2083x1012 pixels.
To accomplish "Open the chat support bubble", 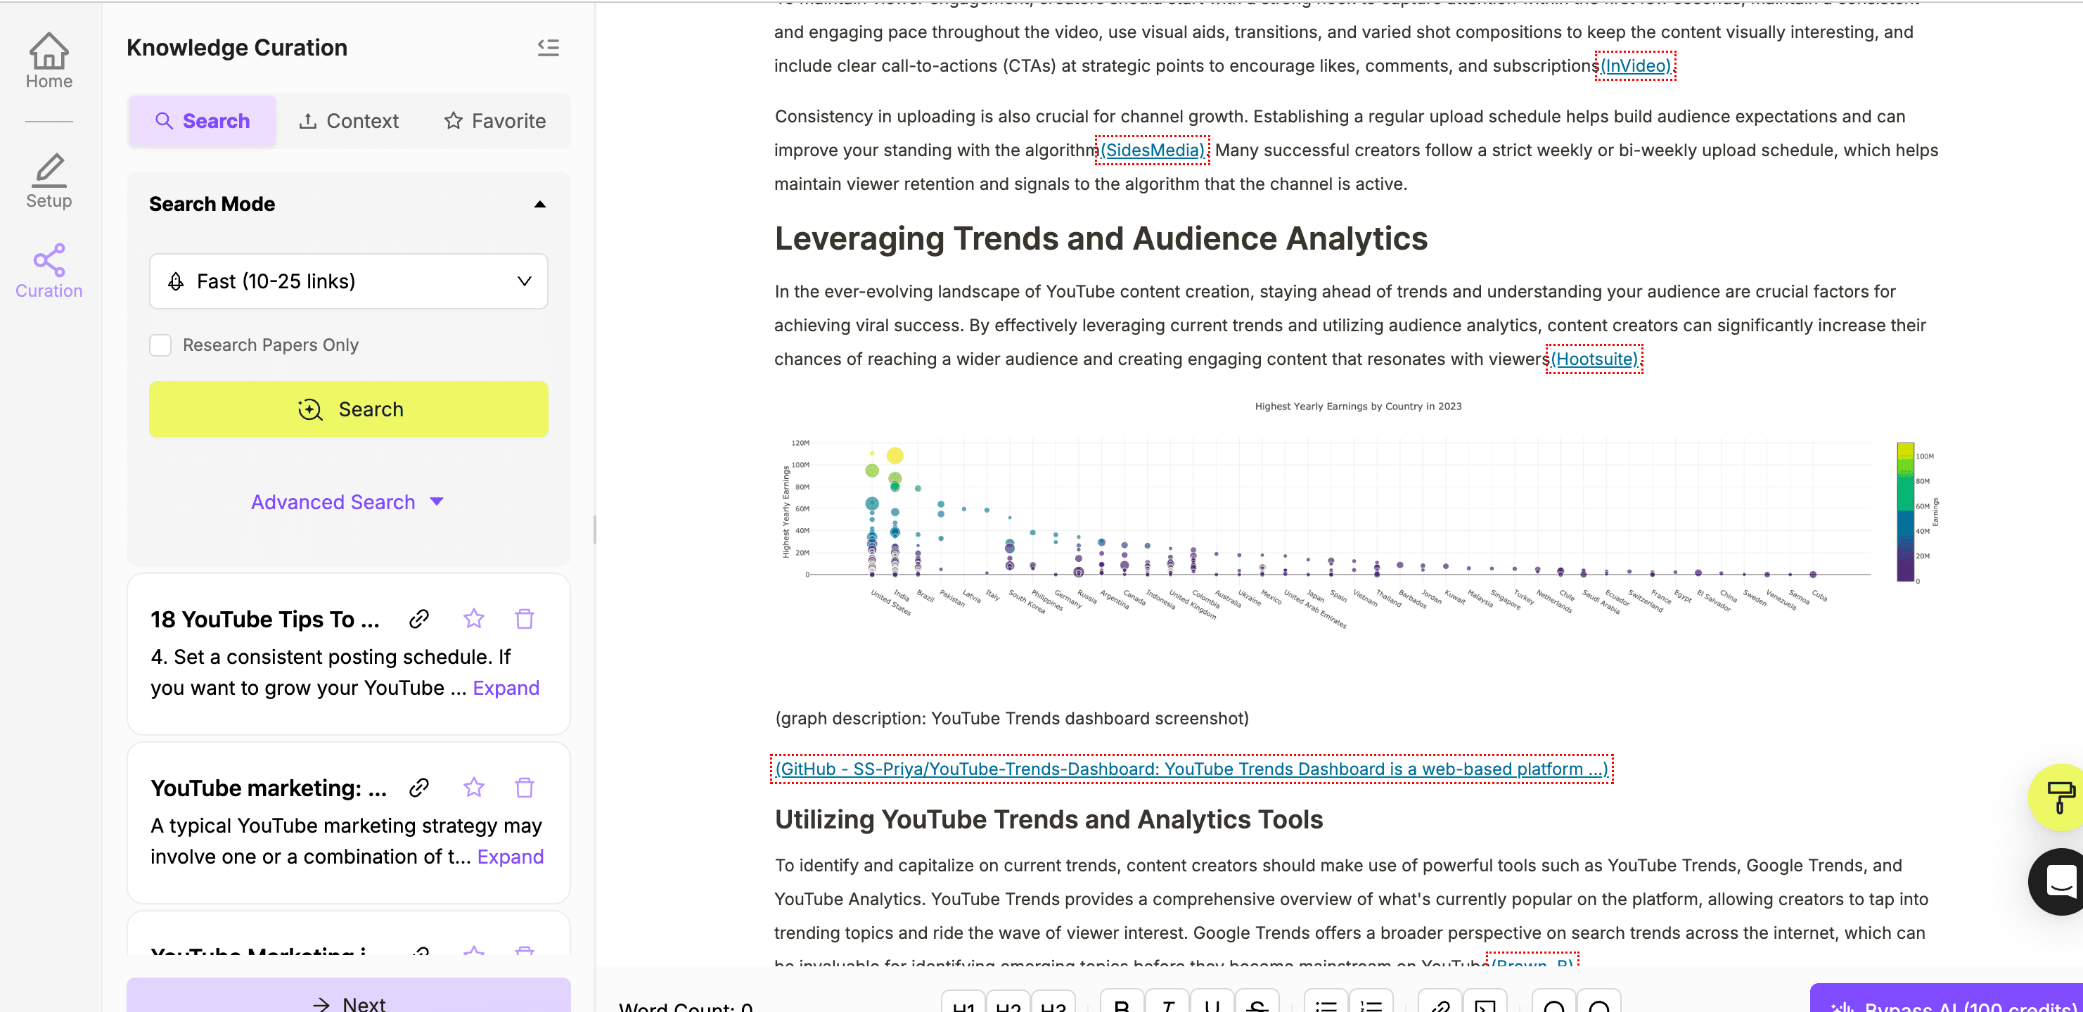I will (x=2060, y=881).
